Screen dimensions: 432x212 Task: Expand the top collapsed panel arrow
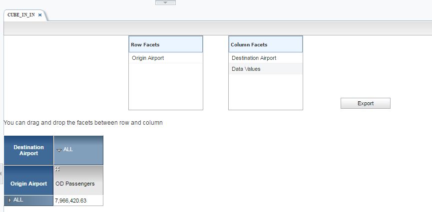click(165, 2)
